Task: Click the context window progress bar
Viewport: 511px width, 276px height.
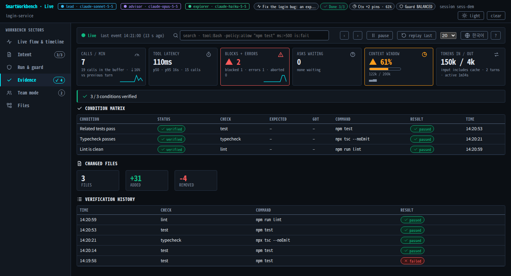Action: 385,69
